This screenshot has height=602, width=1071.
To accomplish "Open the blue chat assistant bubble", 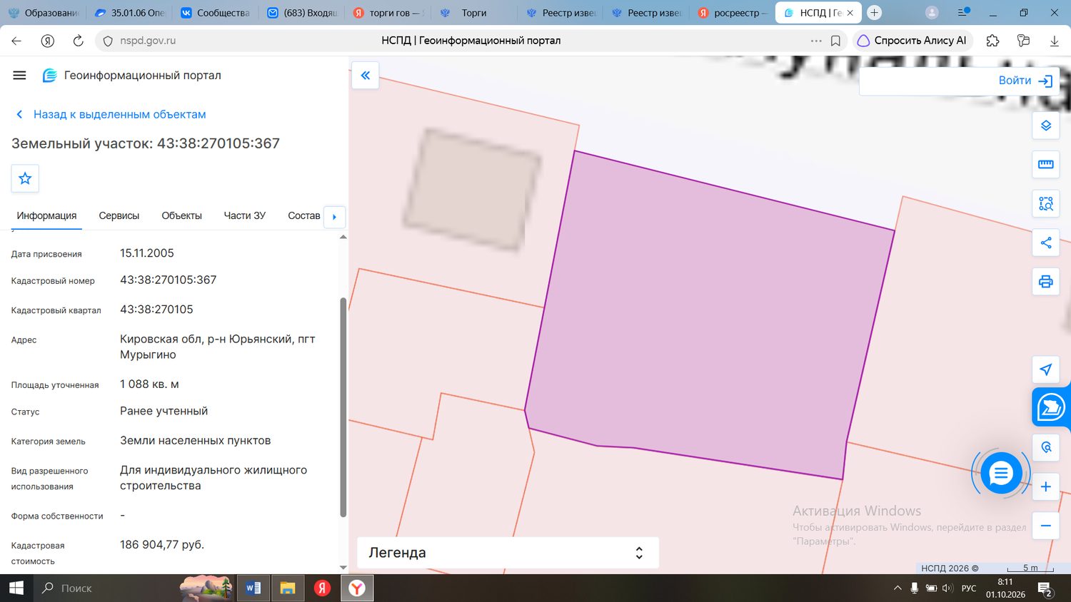I will tap(1001, 472).
